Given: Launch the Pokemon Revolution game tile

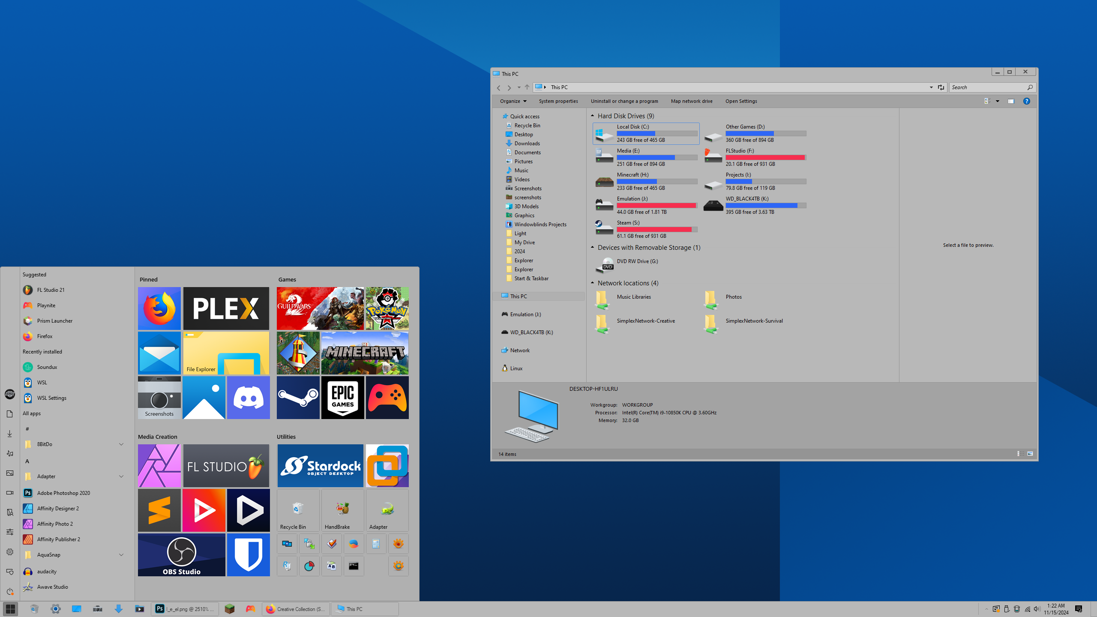Looking at the screenshot, I should point(387,308).
